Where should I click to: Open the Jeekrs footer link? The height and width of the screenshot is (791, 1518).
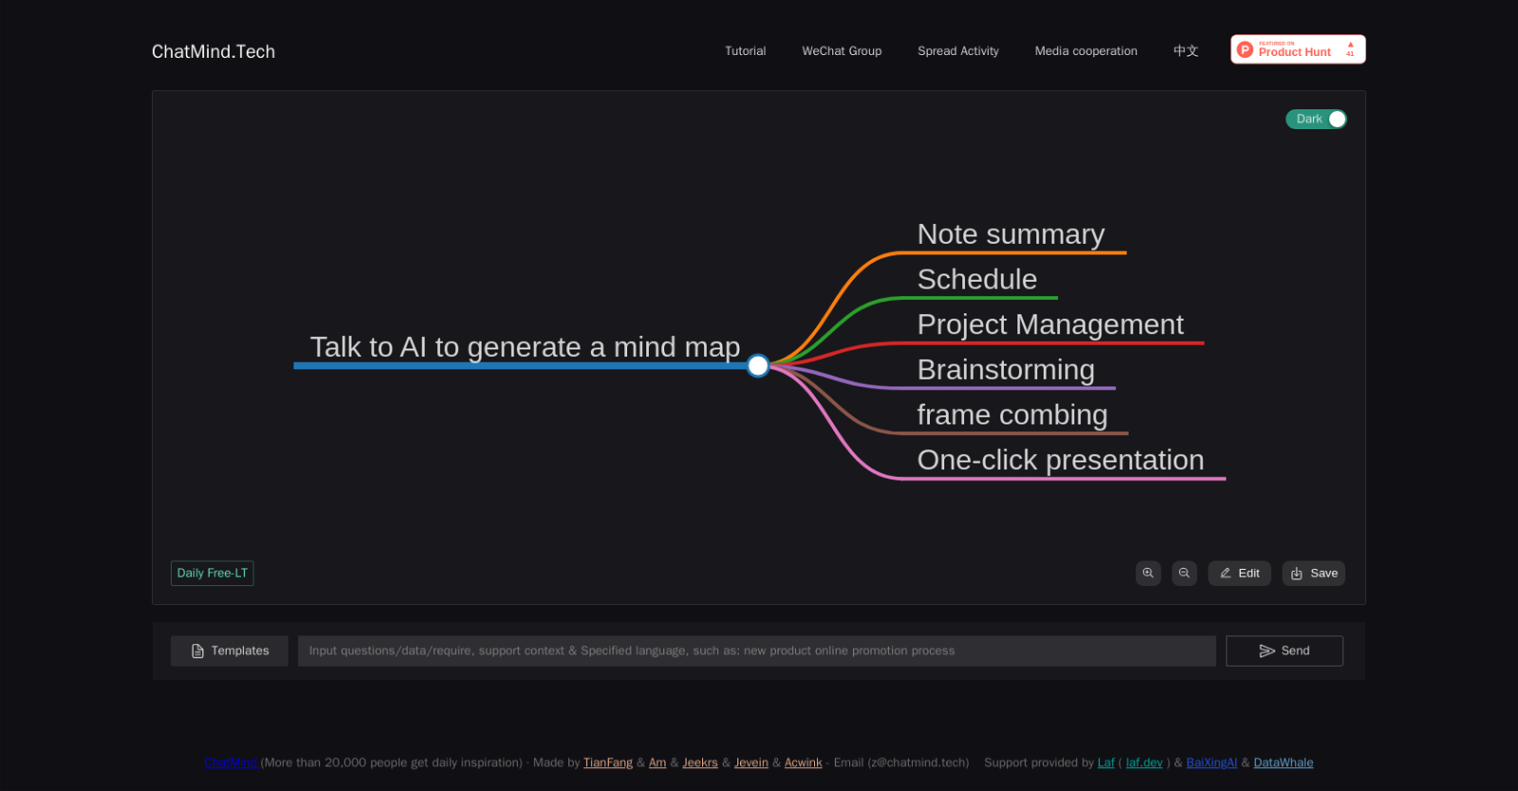[700, 763]
